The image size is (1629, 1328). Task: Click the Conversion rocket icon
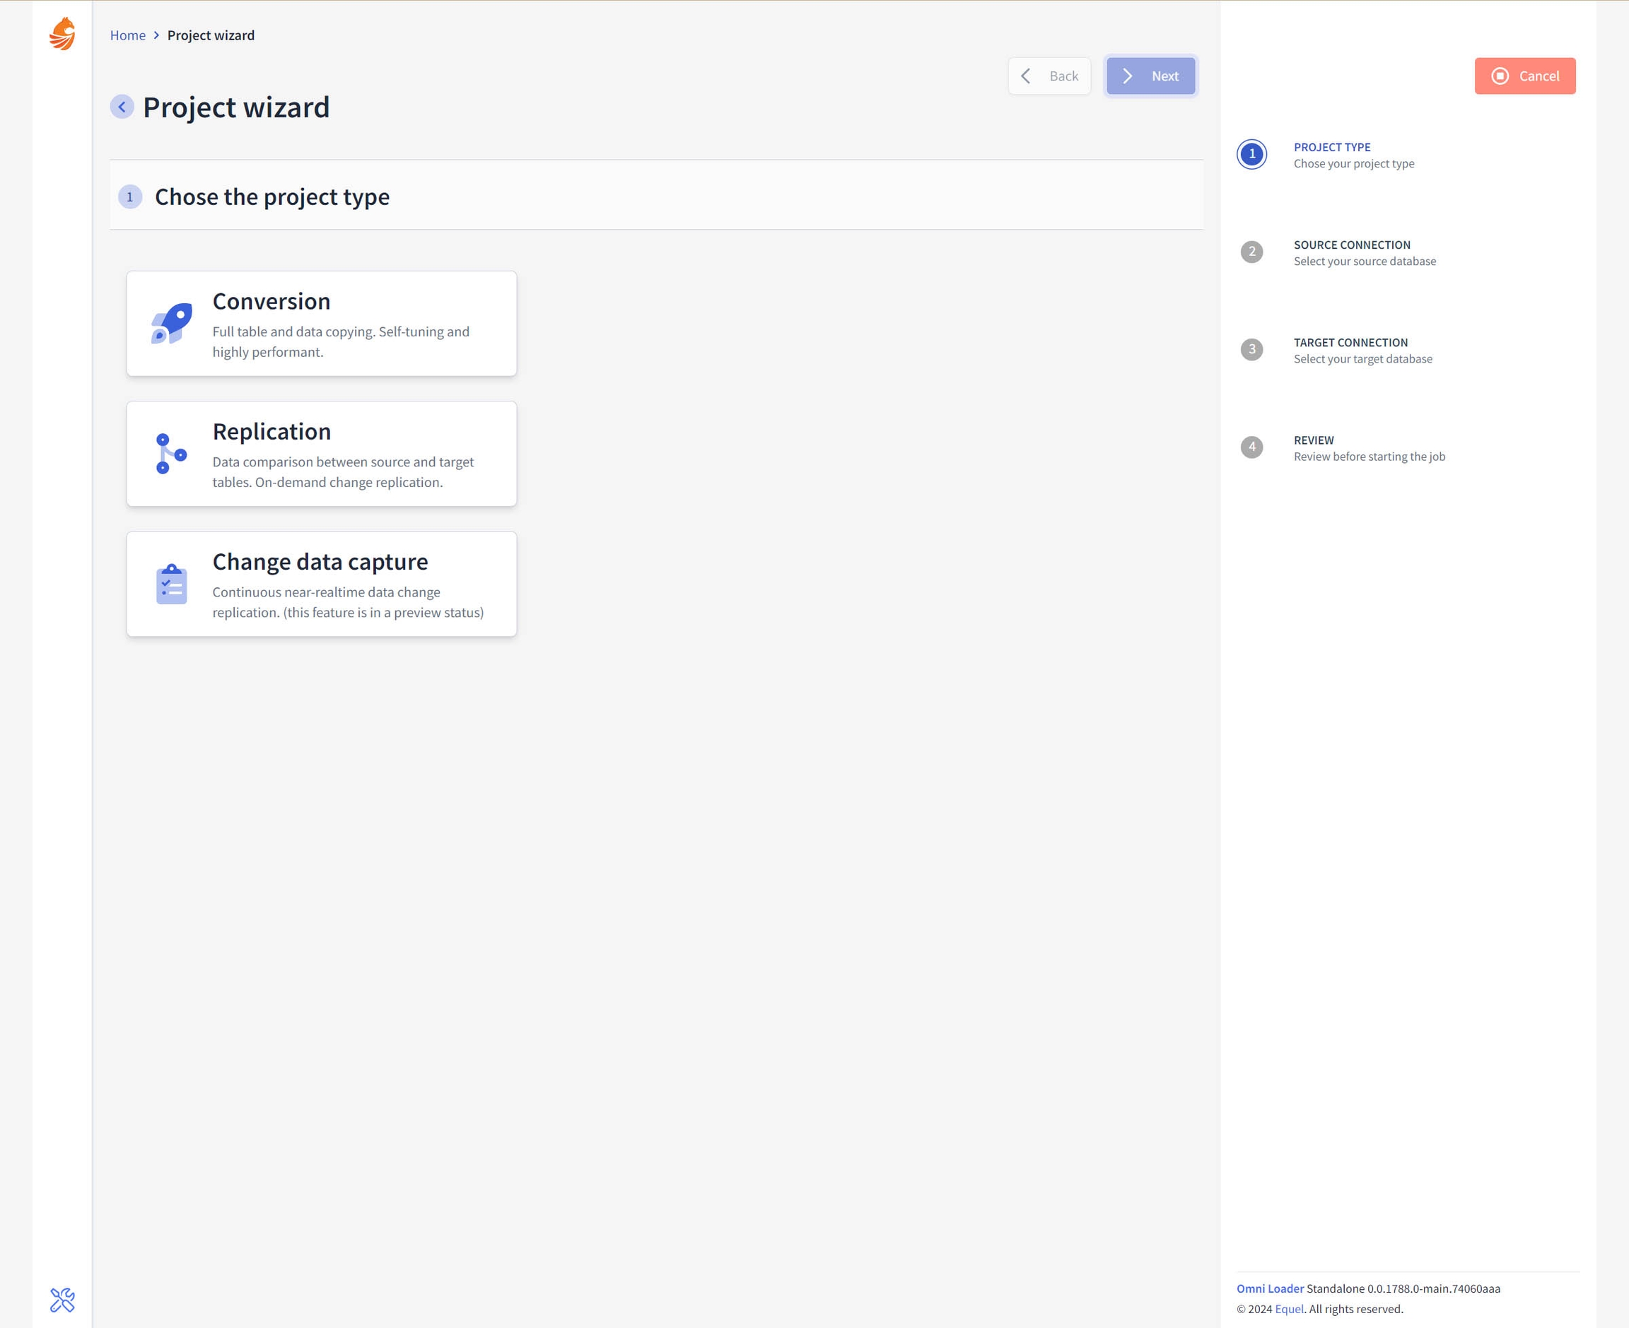click(171, 324)
